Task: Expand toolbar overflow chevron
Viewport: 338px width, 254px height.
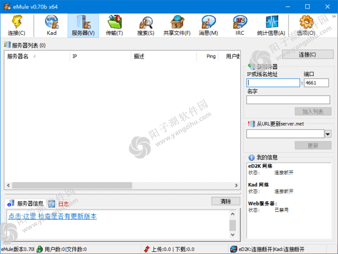Action: pos(334,16)
